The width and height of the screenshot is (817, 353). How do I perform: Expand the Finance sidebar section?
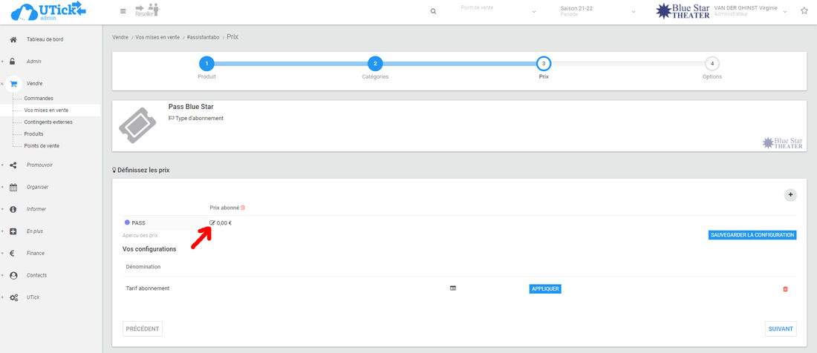click(35, 253)
